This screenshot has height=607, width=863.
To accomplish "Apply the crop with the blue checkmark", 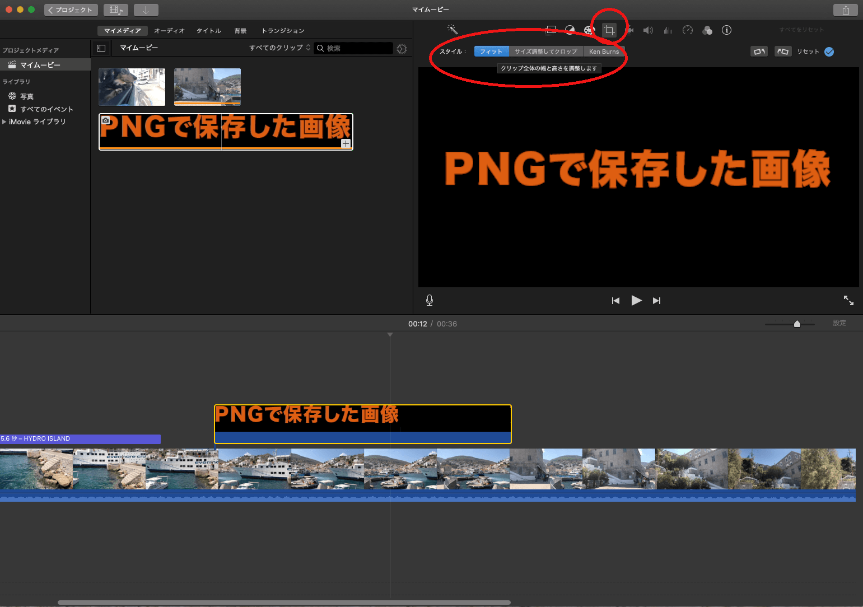I will click(829, 52).
